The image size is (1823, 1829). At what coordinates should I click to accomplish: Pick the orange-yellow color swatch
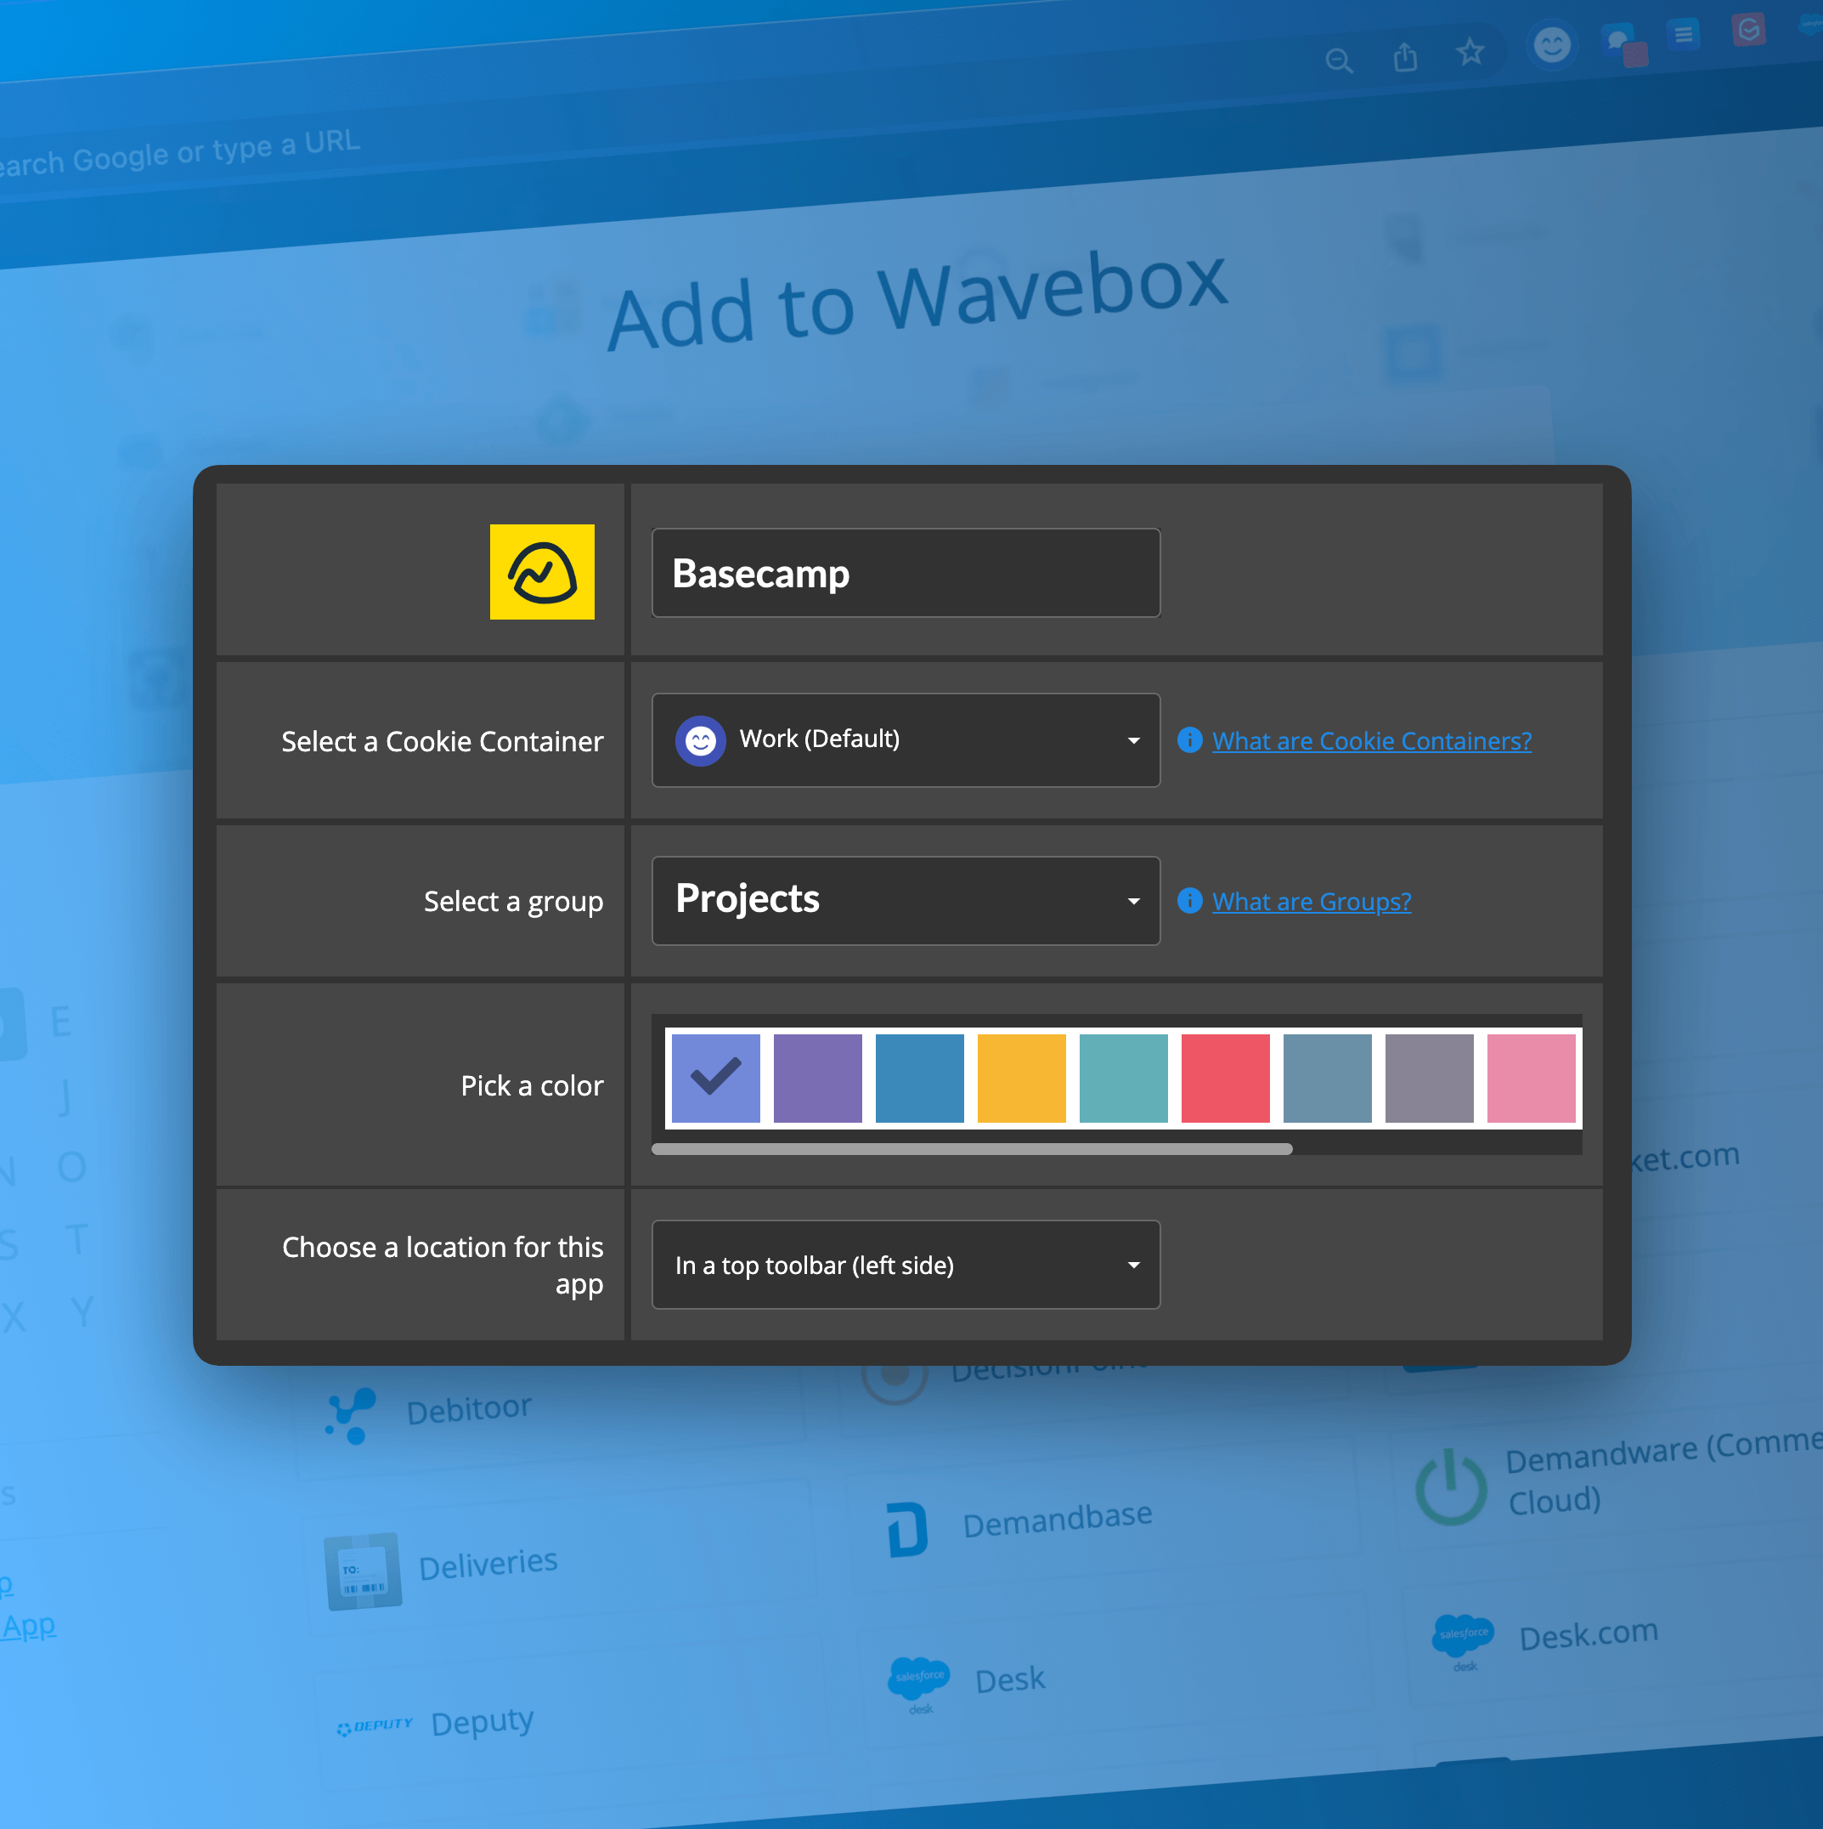click(x=1022, y=1078)
